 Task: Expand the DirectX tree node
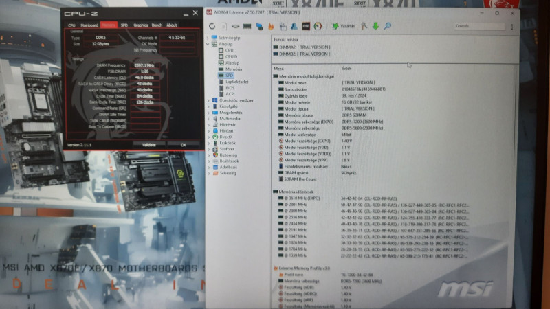pyautogui.click(x=209, y=137)
